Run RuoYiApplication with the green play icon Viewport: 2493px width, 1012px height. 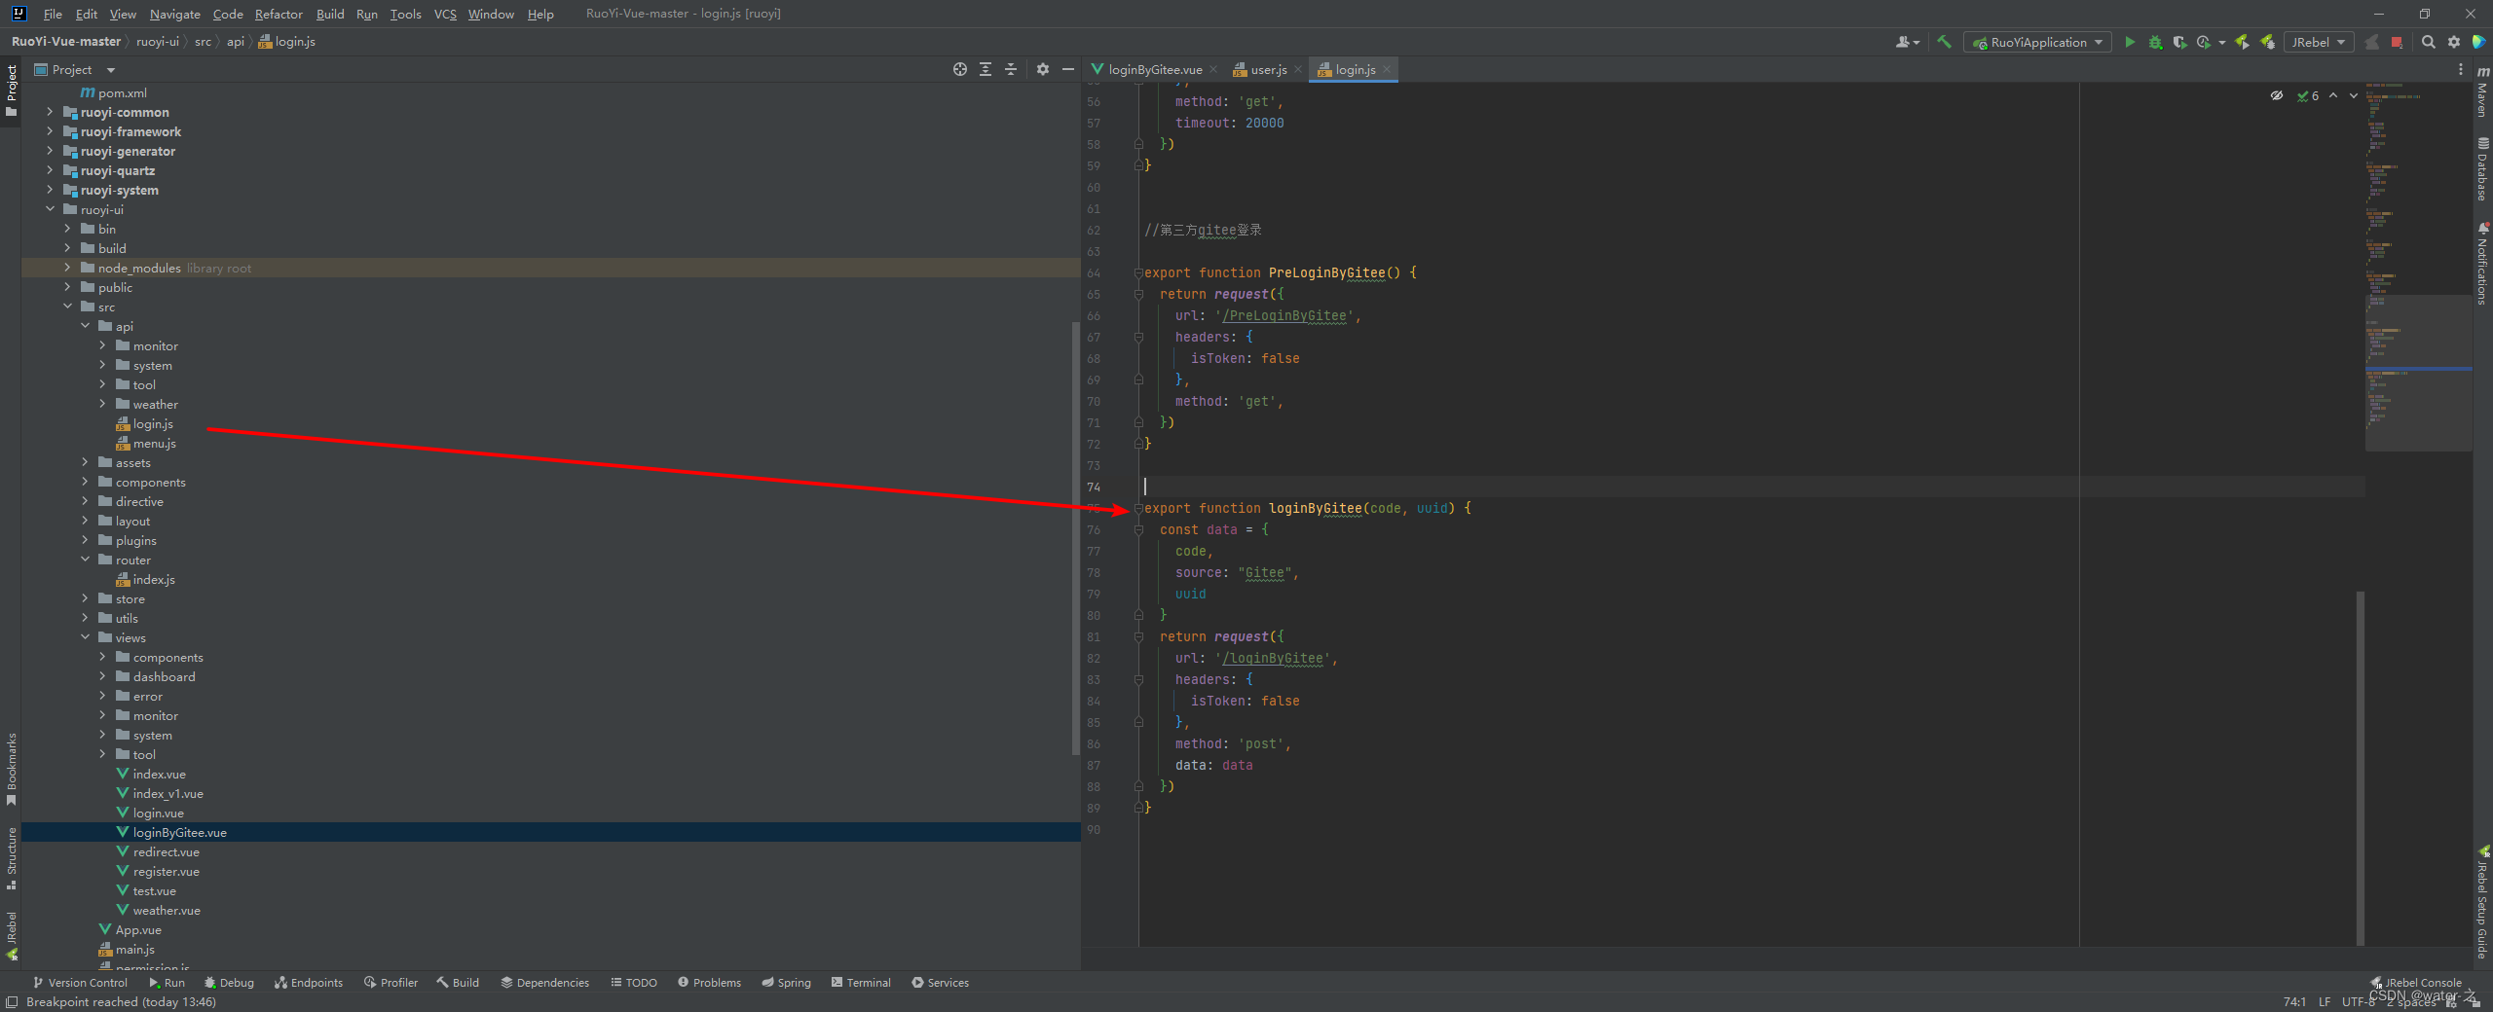[x=2130, y=42]
